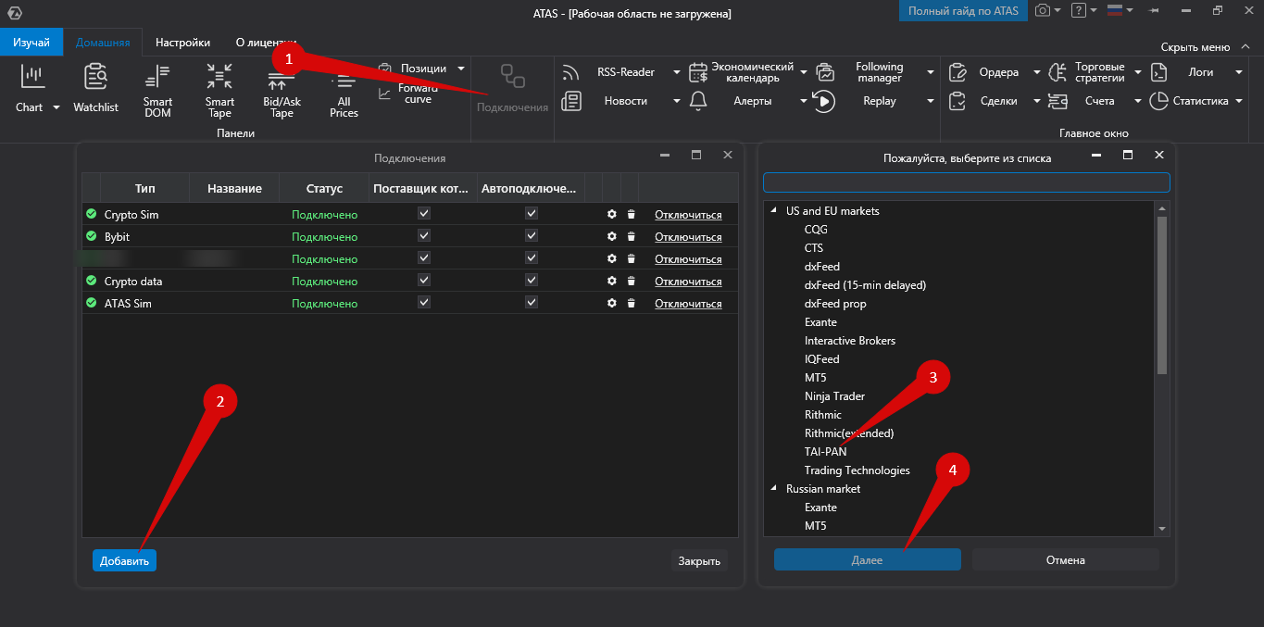Click the Статистика pie chart icon
Image resolution: width=1264 pixels, height=627 pixels.
click(1158, 101)
